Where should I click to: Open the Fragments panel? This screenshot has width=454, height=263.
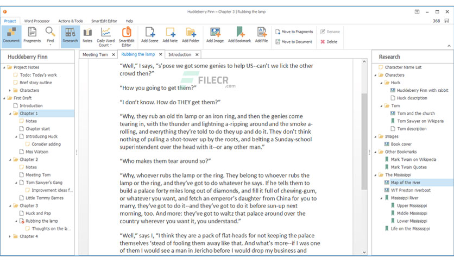32,36
